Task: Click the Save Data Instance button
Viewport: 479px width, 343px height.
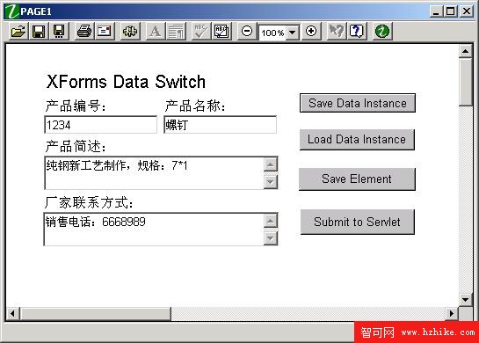Action: point(358,103)
